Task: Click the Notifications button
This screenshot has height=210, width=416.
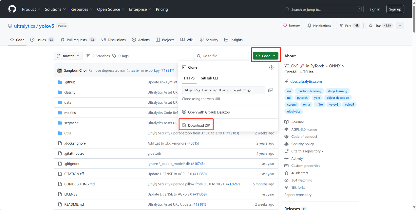Action: [319, 26]
